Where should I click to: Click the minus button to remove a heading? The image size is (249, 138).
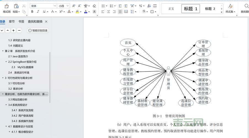[x=19, y=30]
